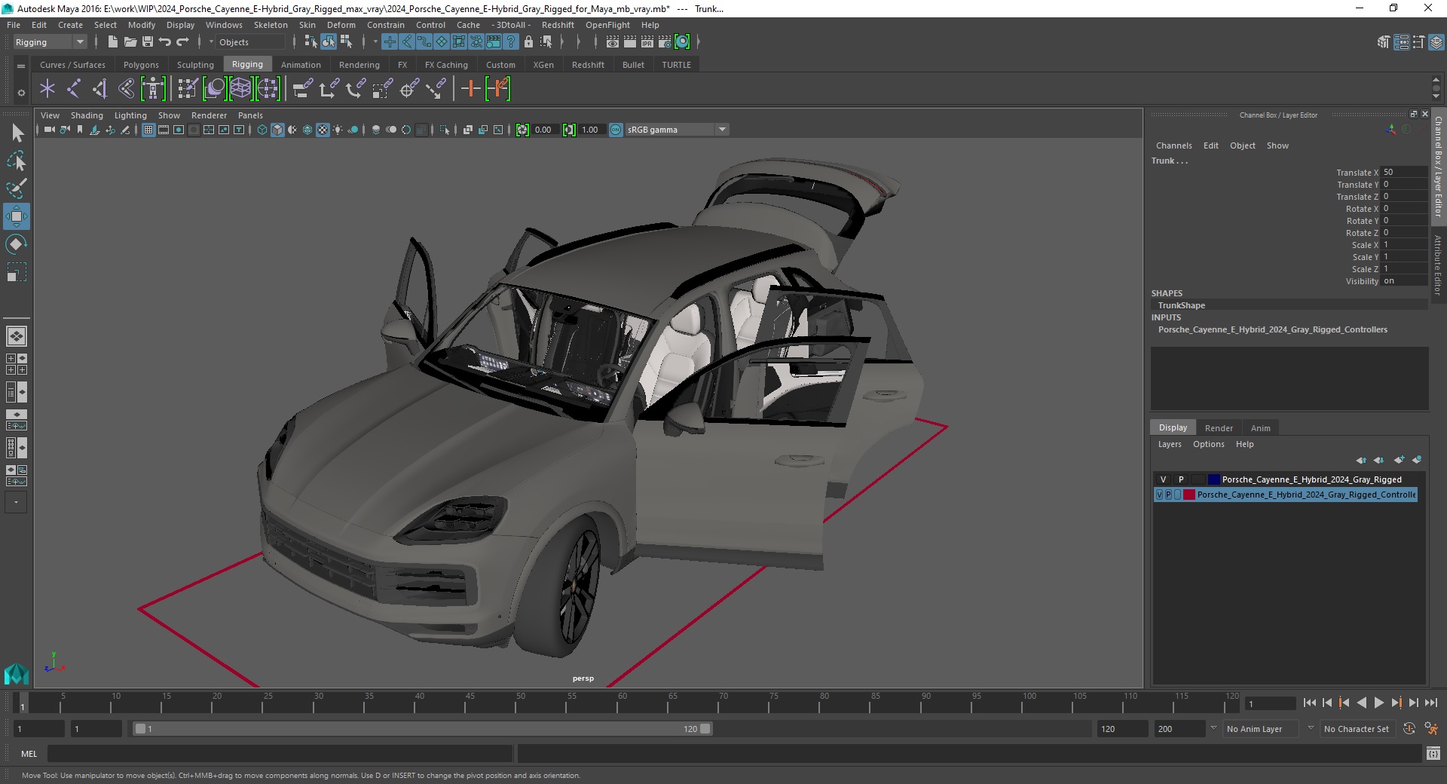Select the Paint Selection tool in toolbox

[16, 188]
